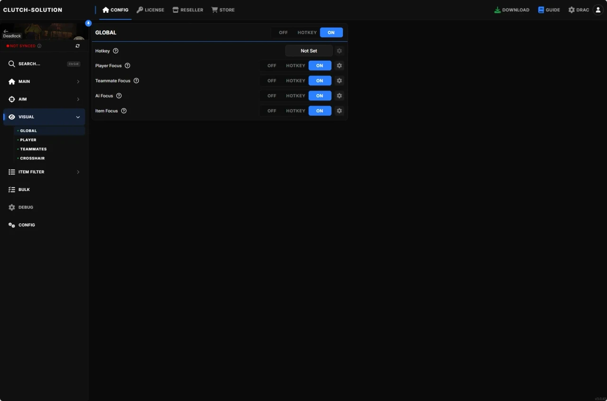Viewport: 607px width, 401px height.
Task: Open settings gear for Teammate Focus row
Action: (339, 81)
